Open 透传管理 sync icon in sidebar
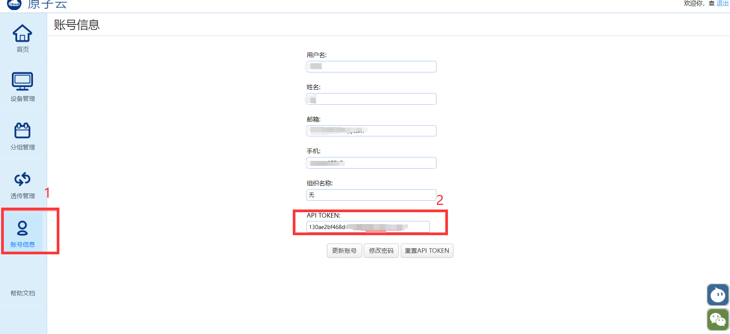Image resolution: width=730 pixels, height=334 pixels. [23, 179]
